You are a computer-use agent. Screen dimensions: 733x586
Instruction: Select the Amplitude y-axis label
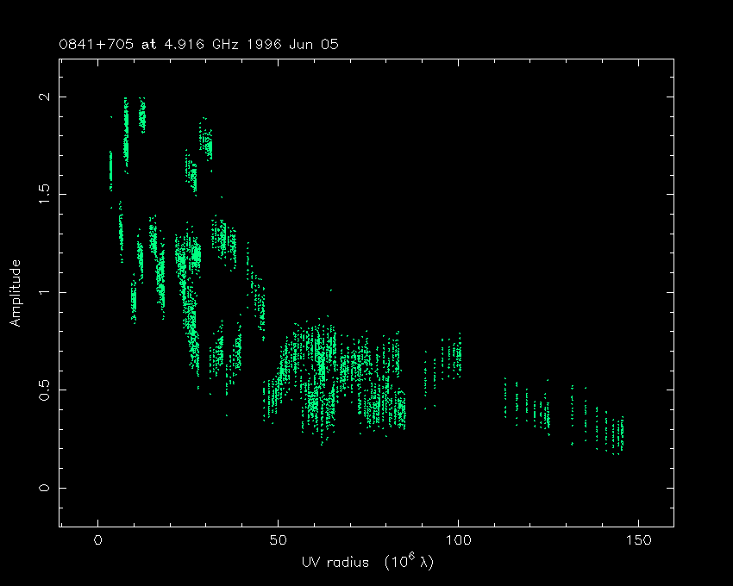coord(15,293)
